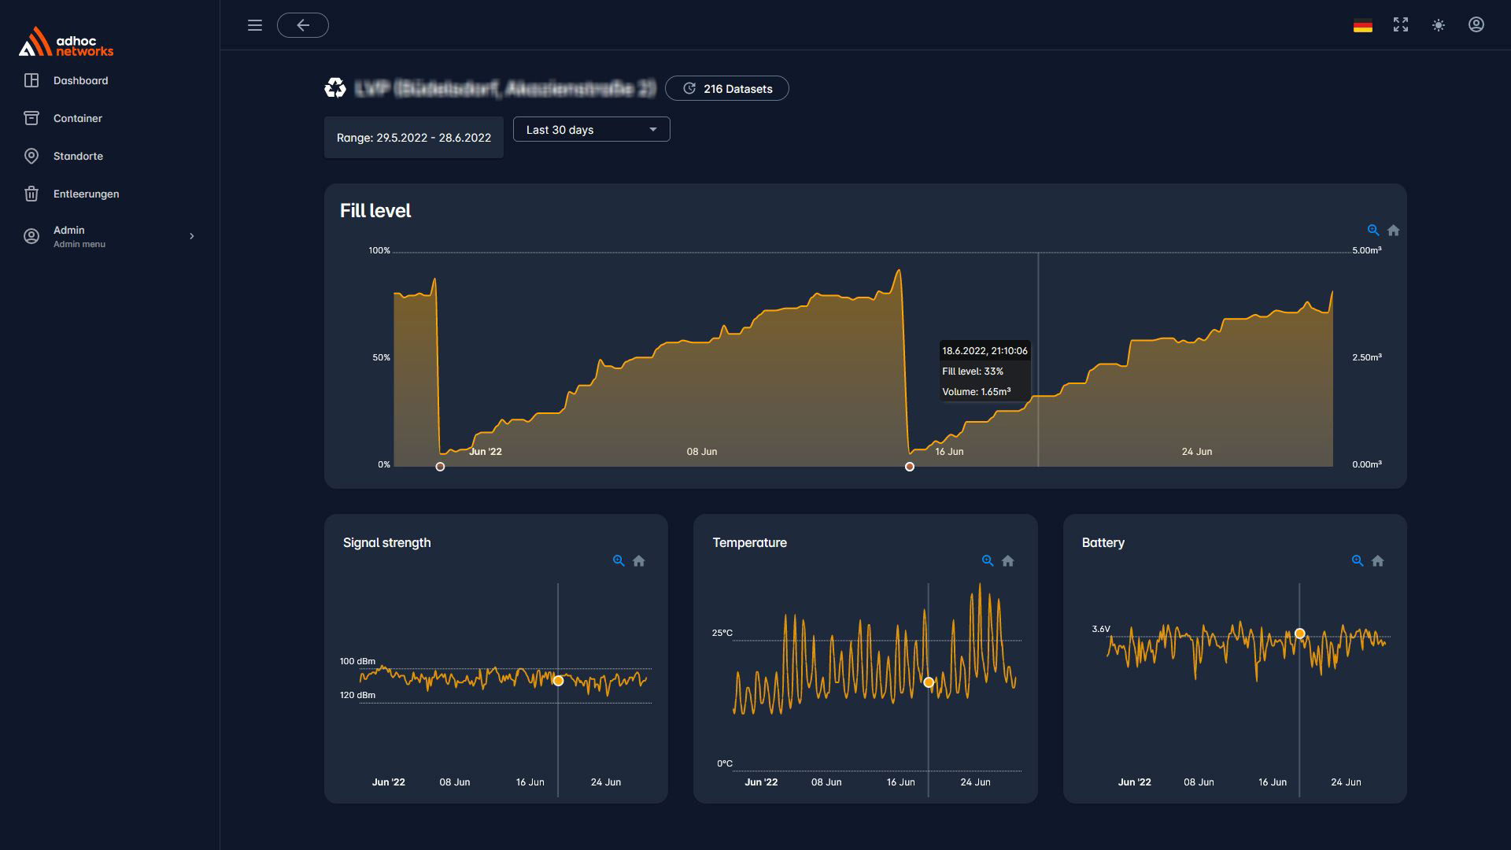This screenshot has height=850, width=1511.
Task: Switch language via German flag icon
Action: [1363, 26]
